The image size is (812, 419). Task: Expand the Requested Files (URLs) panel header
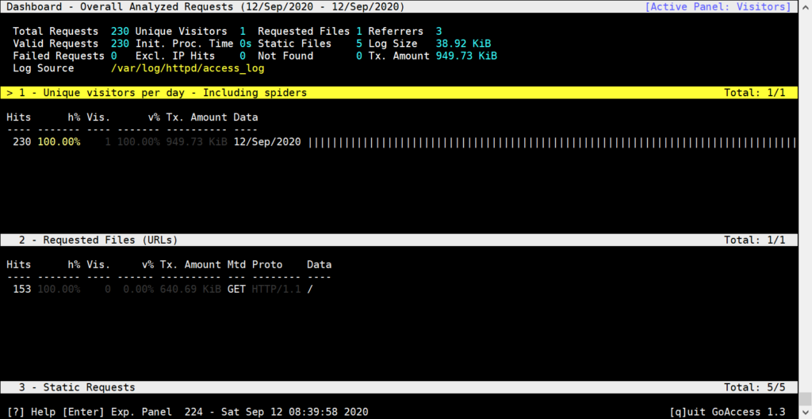(x=98, y=240)
